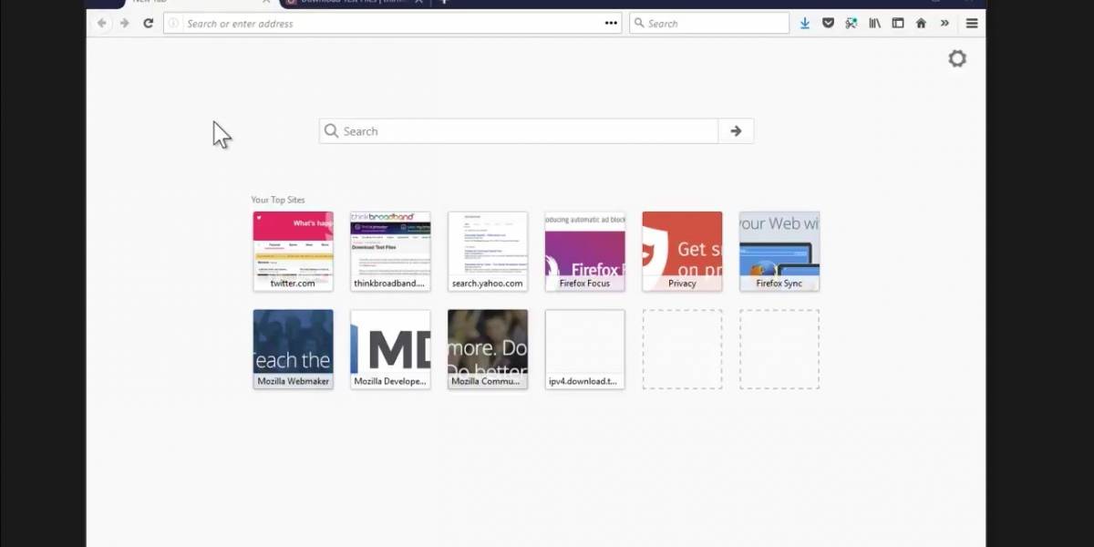Open the twitter.com top site tile

[293, 252]
